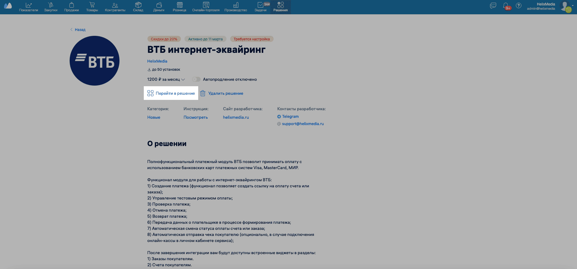Viewport: 577px width, 269px height.
Task: Toggle the Автопродление switch
Action: point(196,79)
